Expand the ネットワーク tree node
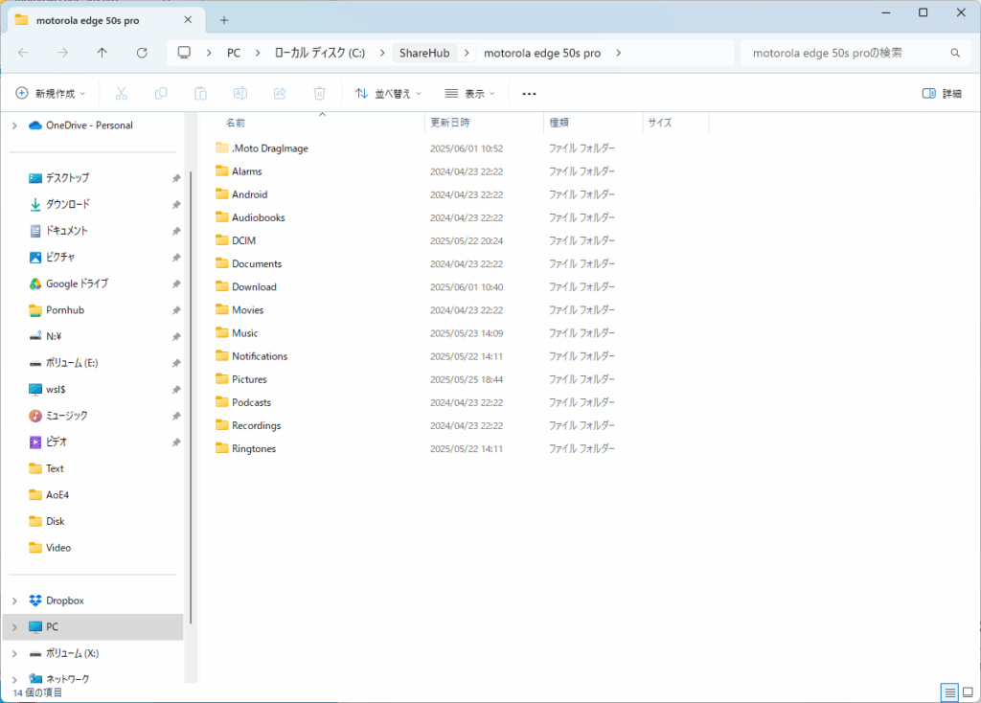This screenshot has height=703, width=981. [14, 679]
